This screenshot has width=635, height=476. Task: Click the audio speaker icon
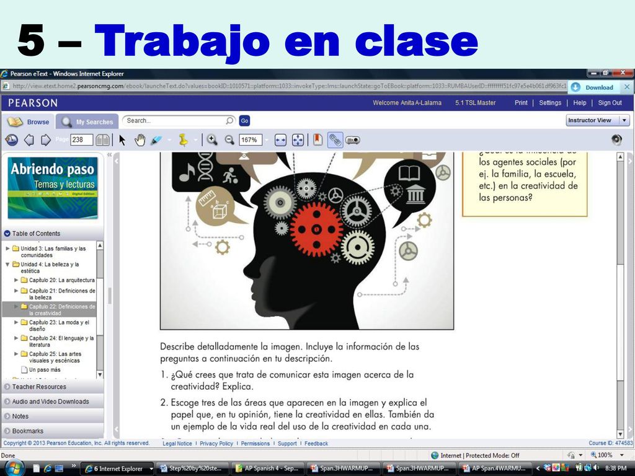(617, 139)
